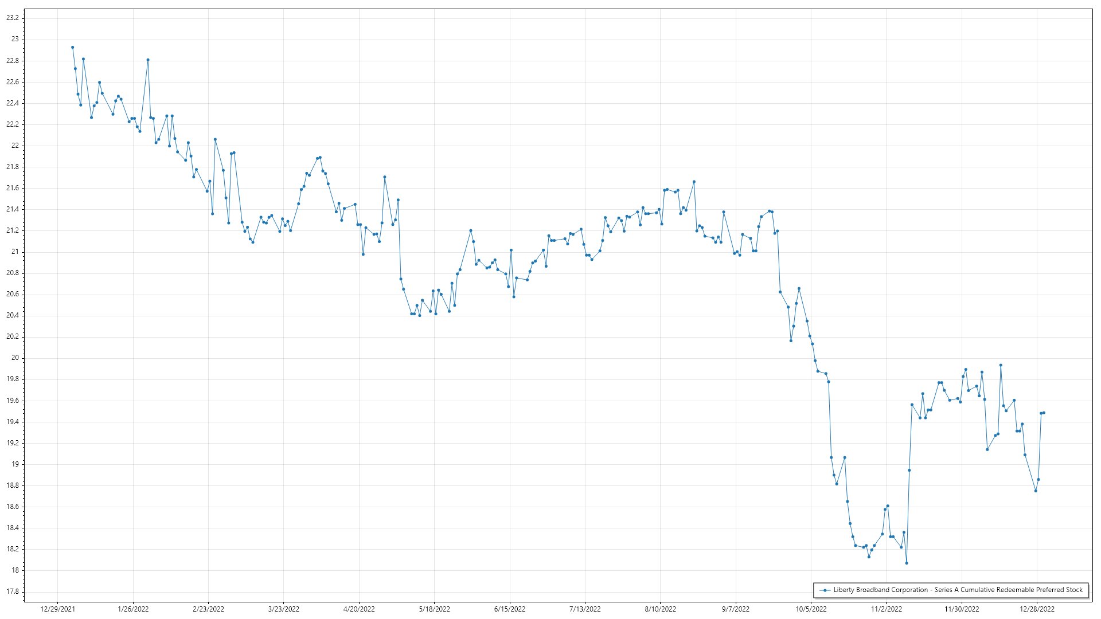Select the 6/15/2022 date tick label

point(510,609)
